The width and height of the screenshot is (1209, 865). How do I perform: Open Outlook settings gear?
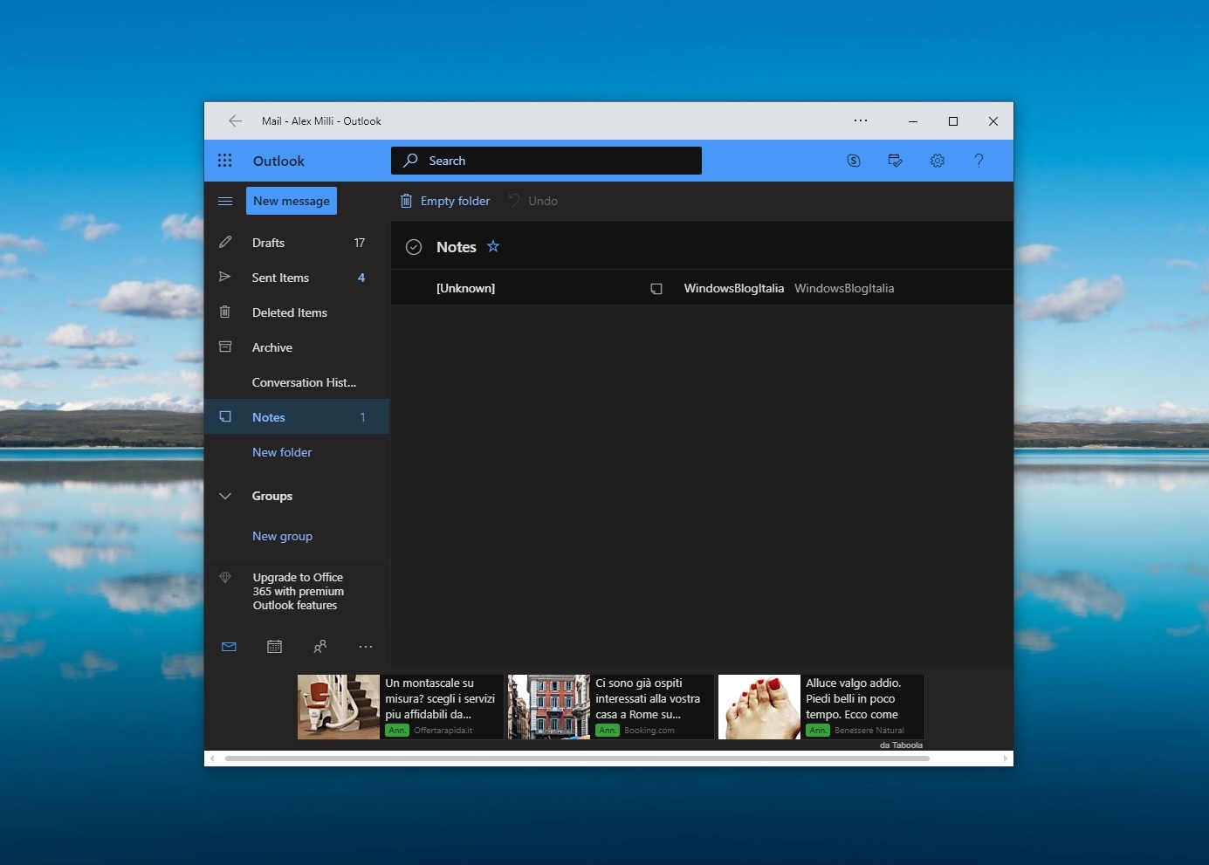pos(938,161)
